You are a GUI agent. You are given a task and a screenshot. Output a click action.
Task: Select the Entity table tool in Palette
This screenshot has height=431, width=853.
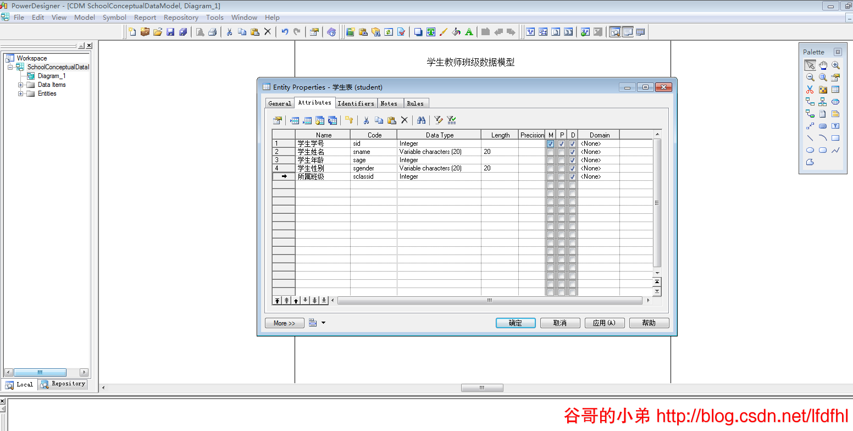point(835,90)
